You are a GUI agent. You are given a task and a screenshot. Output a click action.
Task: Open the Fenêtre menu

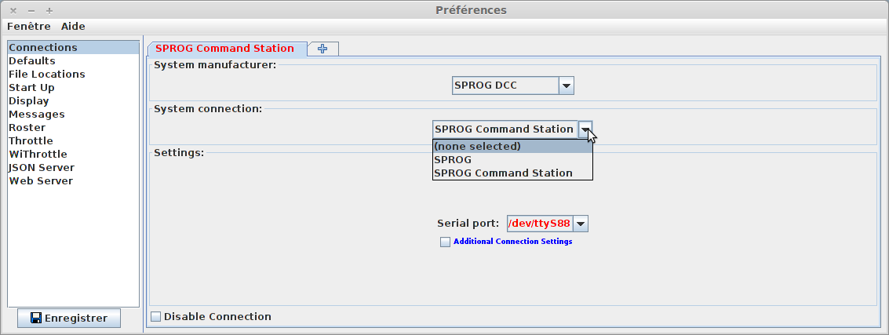coord(29,26)
